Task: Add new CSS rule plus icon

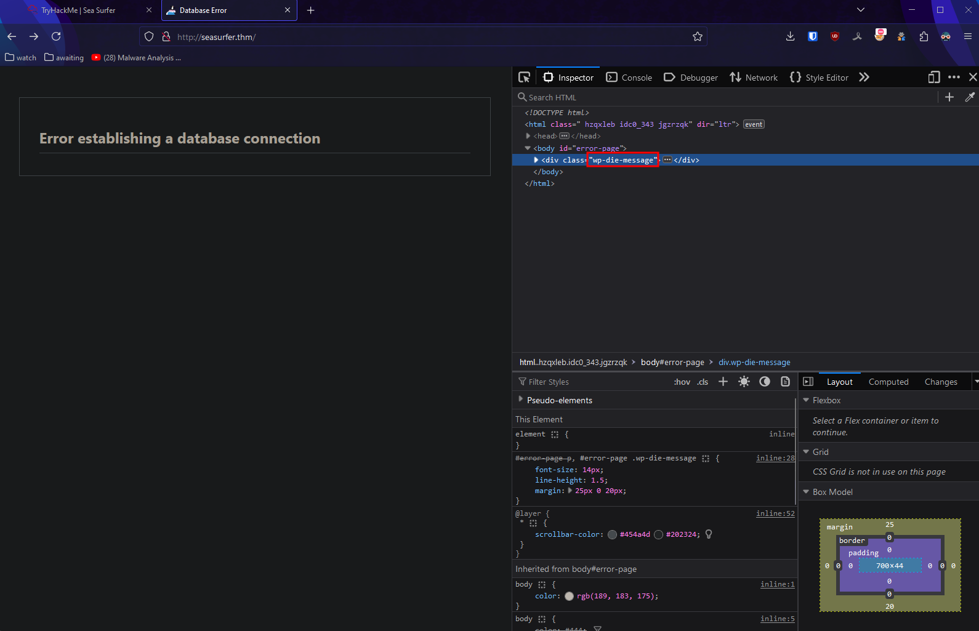Action: pyautogui.click(x=723, y=382)
